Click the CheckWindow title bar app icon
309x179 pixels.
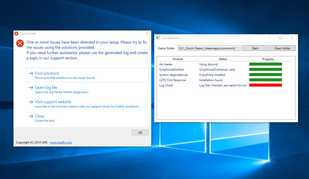tap(158, 38)
